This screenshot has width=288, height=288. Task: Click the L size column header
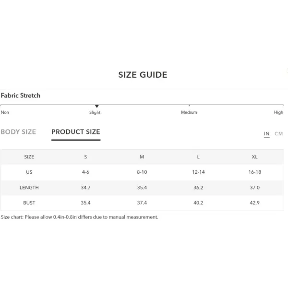click(x=198, y=157)
